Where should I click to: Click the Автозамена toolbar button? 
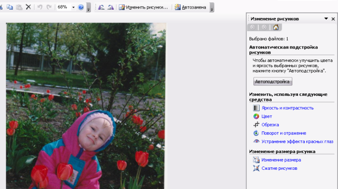(x=190, y=7)
